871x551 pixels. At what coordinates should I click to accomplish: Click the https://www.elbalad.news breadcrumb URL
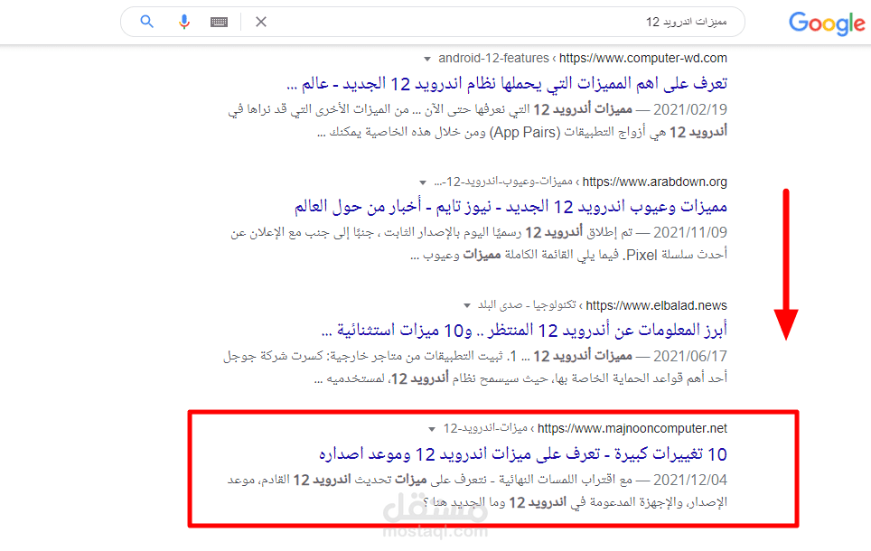coord(656,305)
